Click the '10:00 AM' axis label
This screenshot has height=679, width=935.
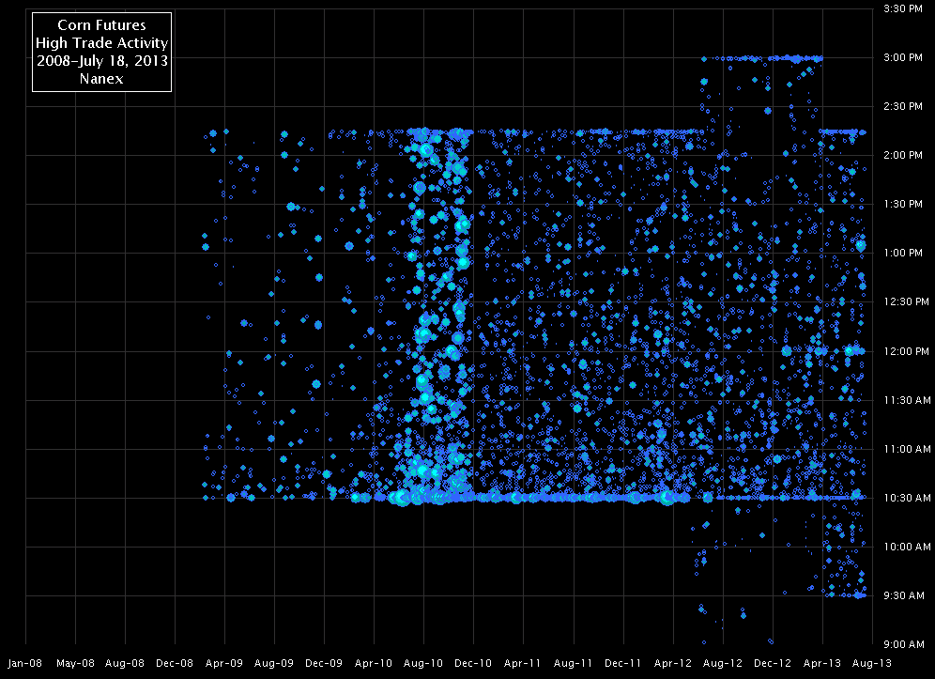point(907,548)
